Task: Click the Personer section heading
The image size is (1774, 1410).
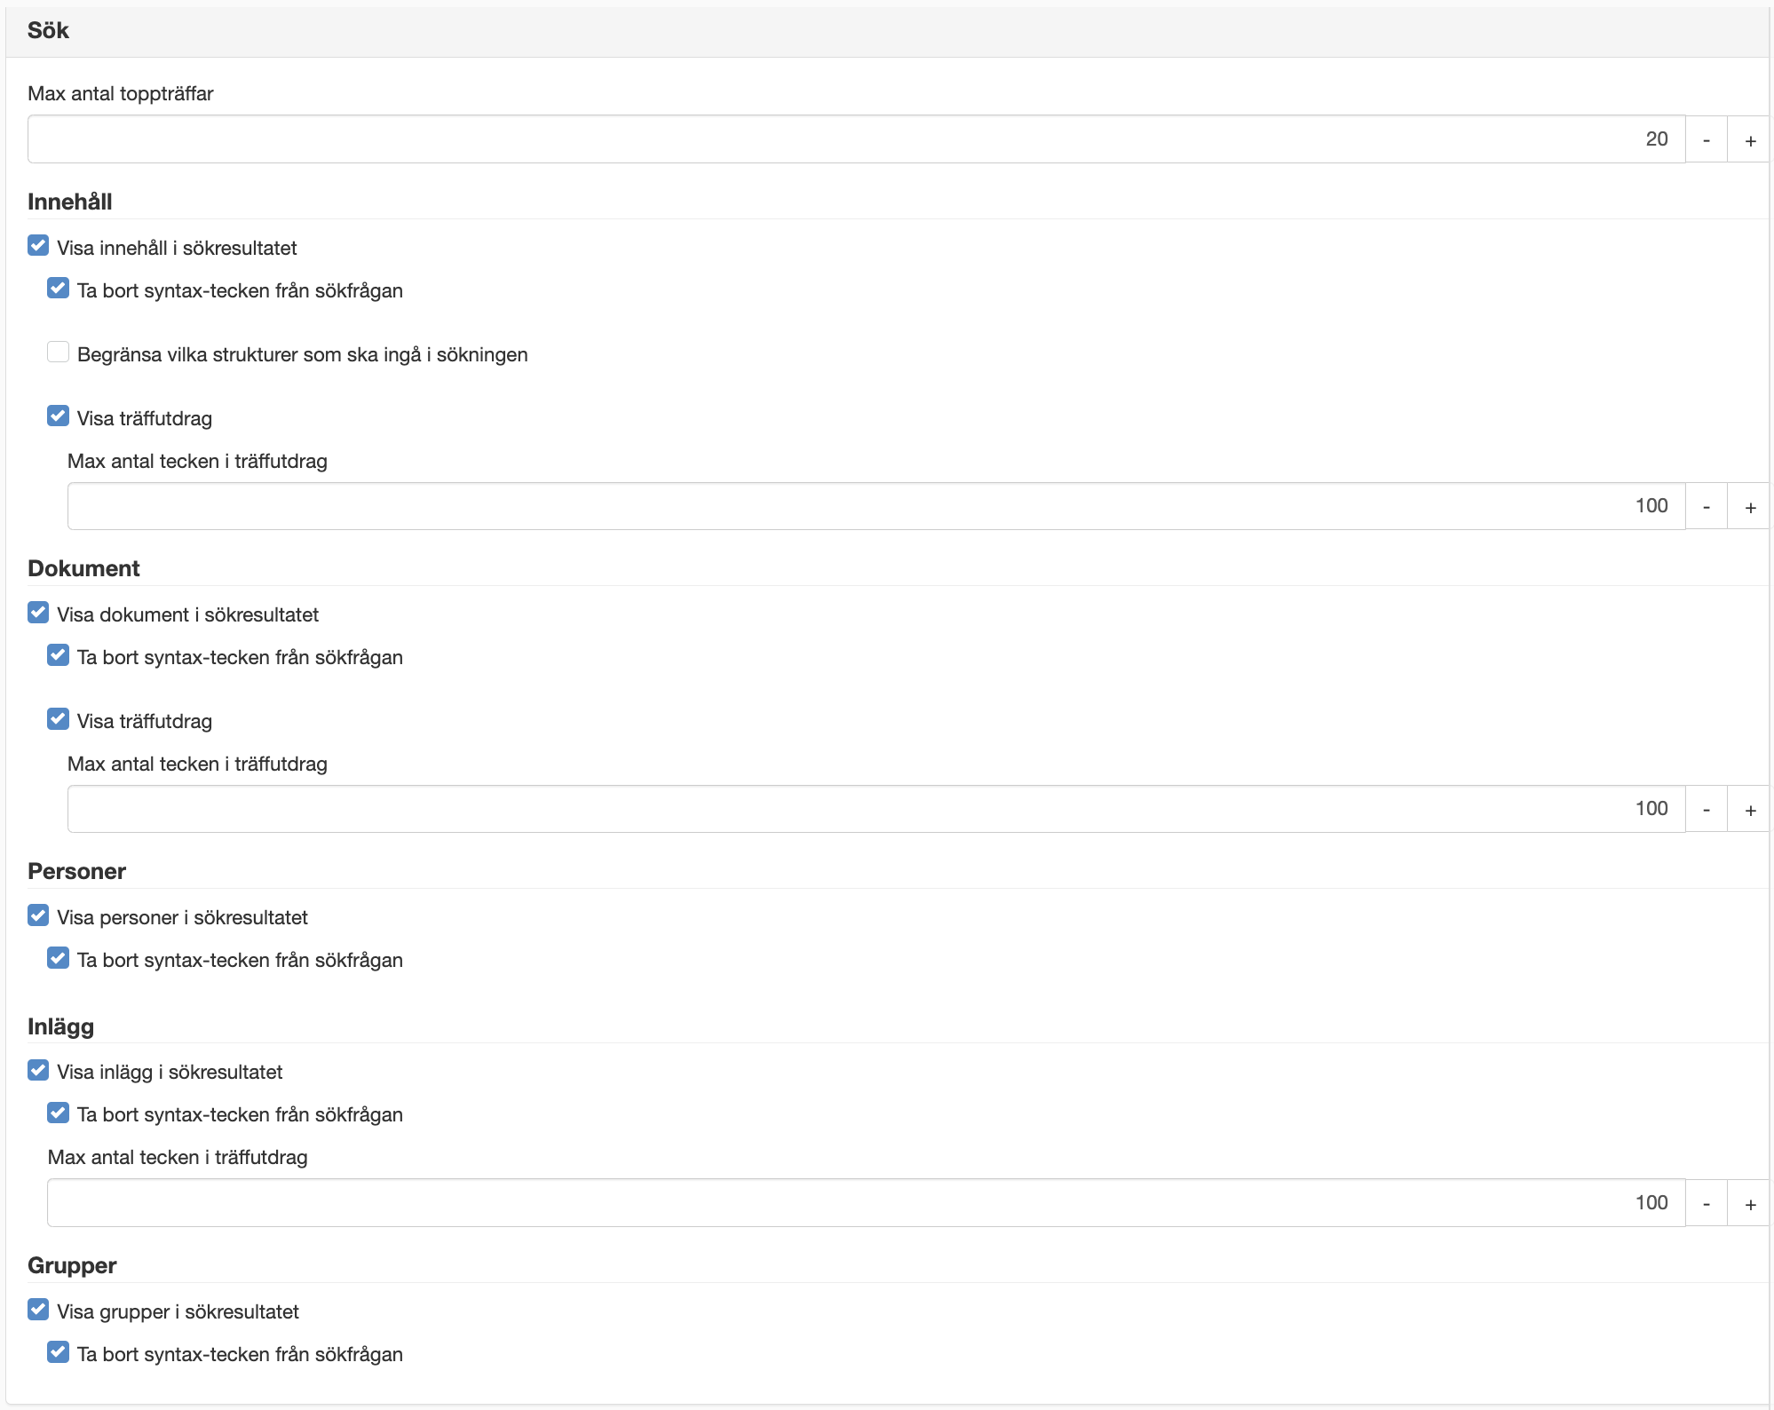Action: tap(76, 871)
